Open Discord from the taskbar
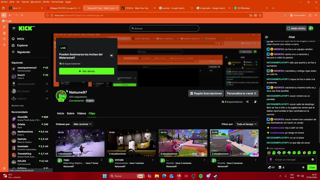320x180 pixels. pyautogui.click(x=208, y=176)
